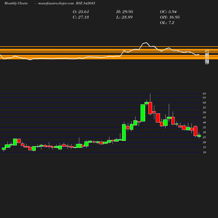Select the close value 'C: 27.13'
218x218 pixels.
click(x=81, y=17)
